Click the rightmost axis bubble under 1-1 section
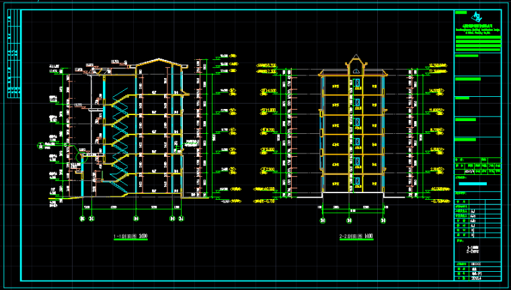 [181, 218]
